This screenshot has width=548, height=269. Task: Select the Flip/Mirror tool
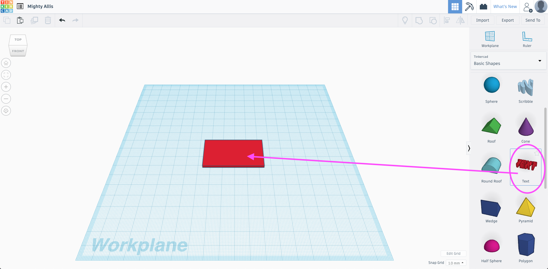(x=460, y=20)
